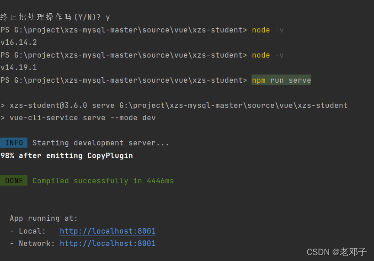Click the highlighted npm run serve command
Viewport: 374px width, 261px height.
click(281, 80)
